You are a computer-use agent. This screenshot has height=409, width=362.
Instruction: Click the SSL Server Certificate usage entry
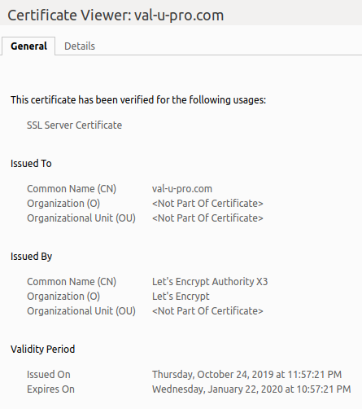74,125
